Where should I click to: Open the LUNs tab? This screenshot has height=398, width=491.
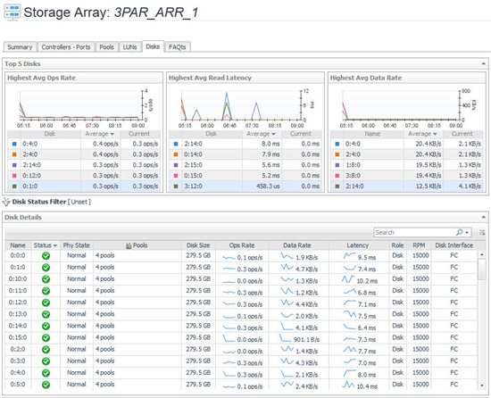click(x=129, y=47)
